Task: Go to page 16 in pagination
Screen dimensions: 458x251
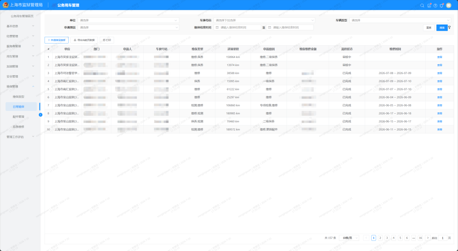Action: coord(420,238)
